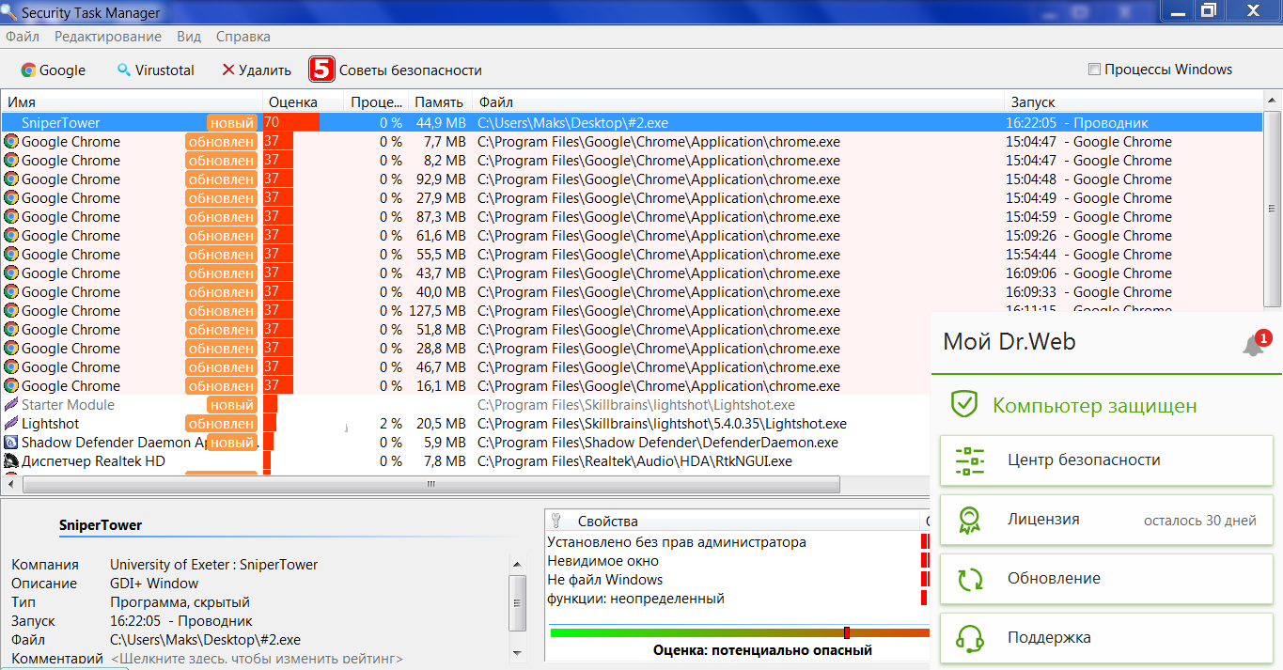Sort by the Запуск column header
Image resolution: width=1283 pixels, height=670 pixels.
[1134, 102]
